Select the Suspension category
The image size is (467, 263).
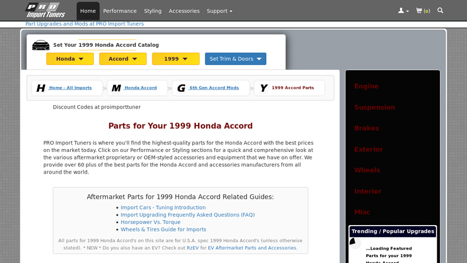(375, 107)
